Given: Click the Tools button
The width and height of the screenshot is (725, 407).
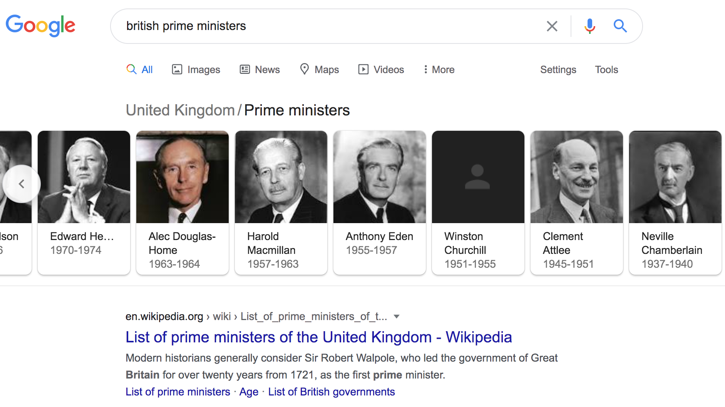Looking at the screenshot, I should point(606,70).
